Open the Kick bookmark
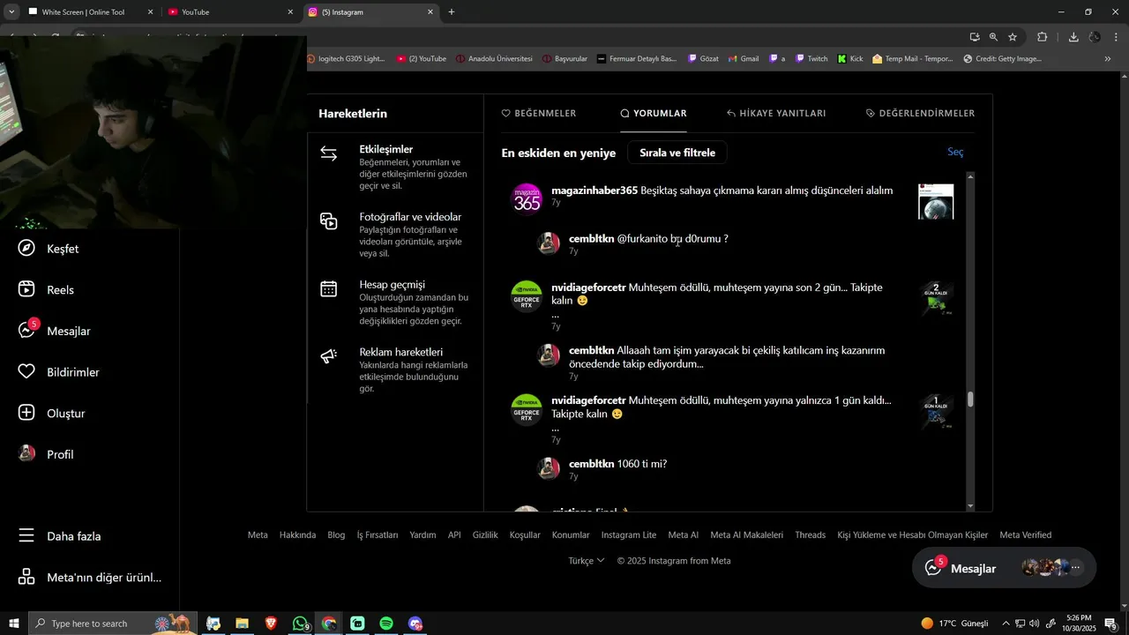The image size is (1129, 635). point(850,59)
